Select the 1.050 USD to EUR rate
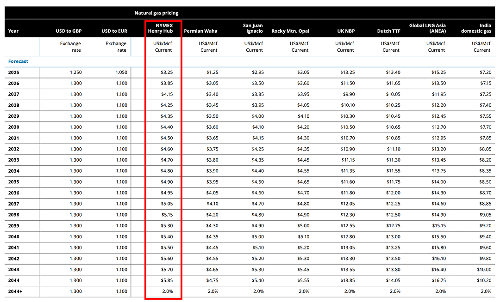This screenshot has height=302, width=500. point(121,72)
